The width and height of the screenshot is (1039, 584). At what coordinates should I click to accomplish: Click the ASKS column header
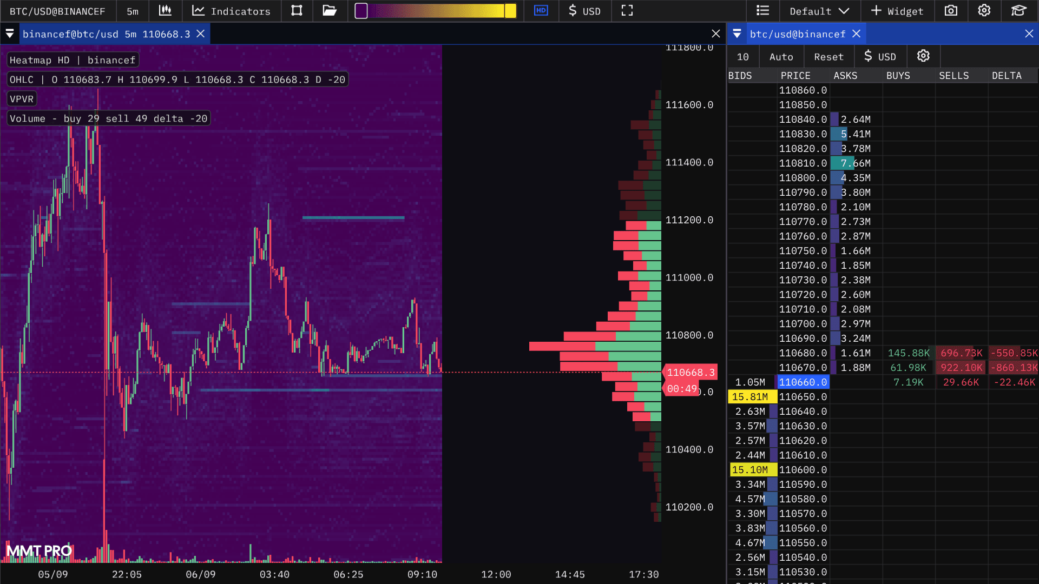point(845,76)
